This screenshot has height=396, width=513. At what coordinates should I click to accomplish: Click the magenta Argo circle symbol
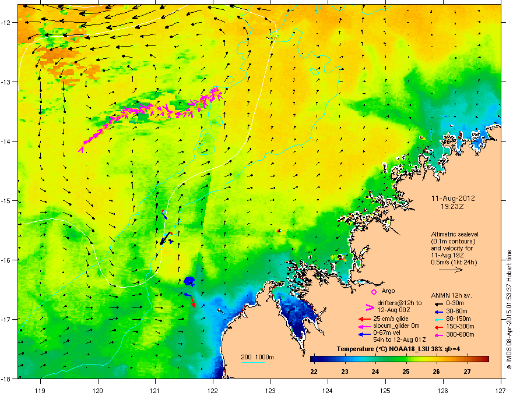click(374, 292)
